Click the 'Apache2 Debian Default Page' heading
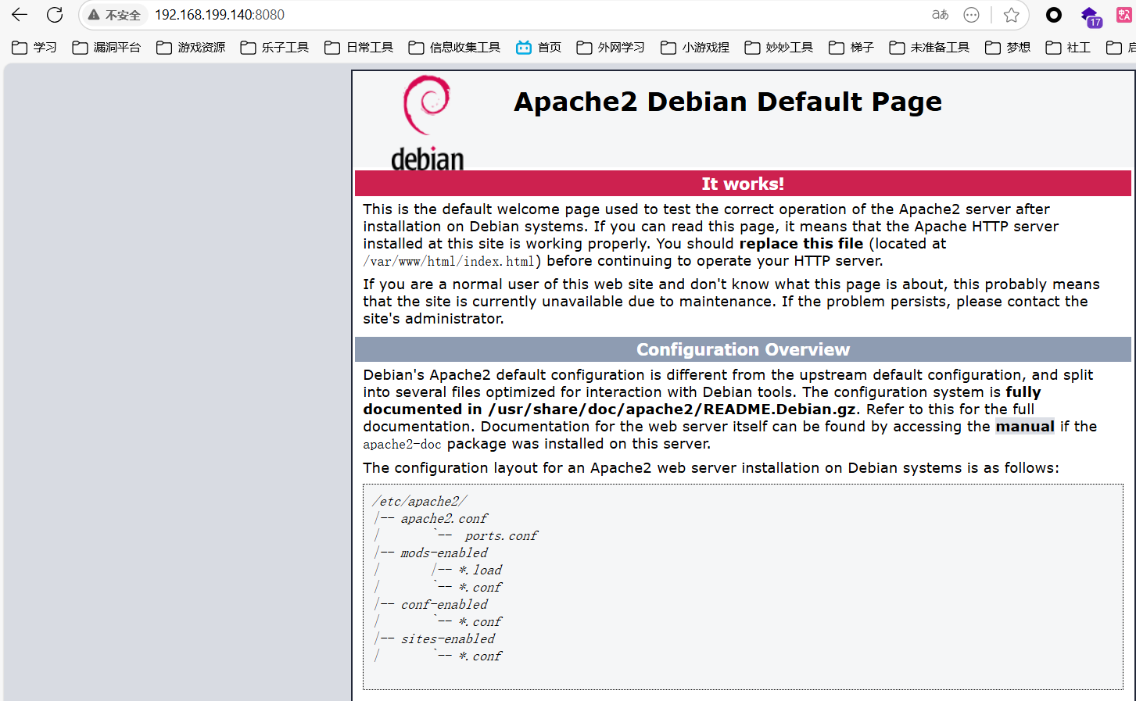Viewport: 1136px width, 701px height. (728, 102)
